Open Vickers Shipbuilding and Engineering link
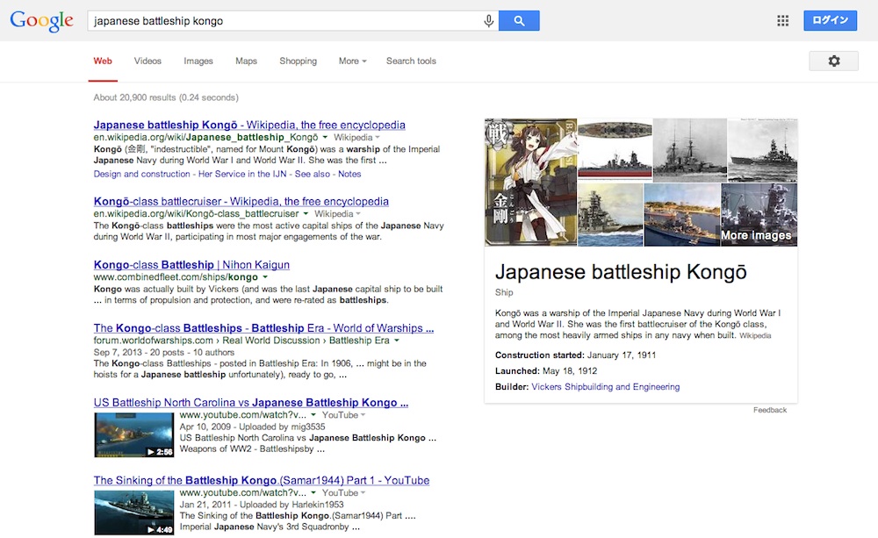Image resolution: width=878 pixels, height=538 pixels. pos(605,387)
